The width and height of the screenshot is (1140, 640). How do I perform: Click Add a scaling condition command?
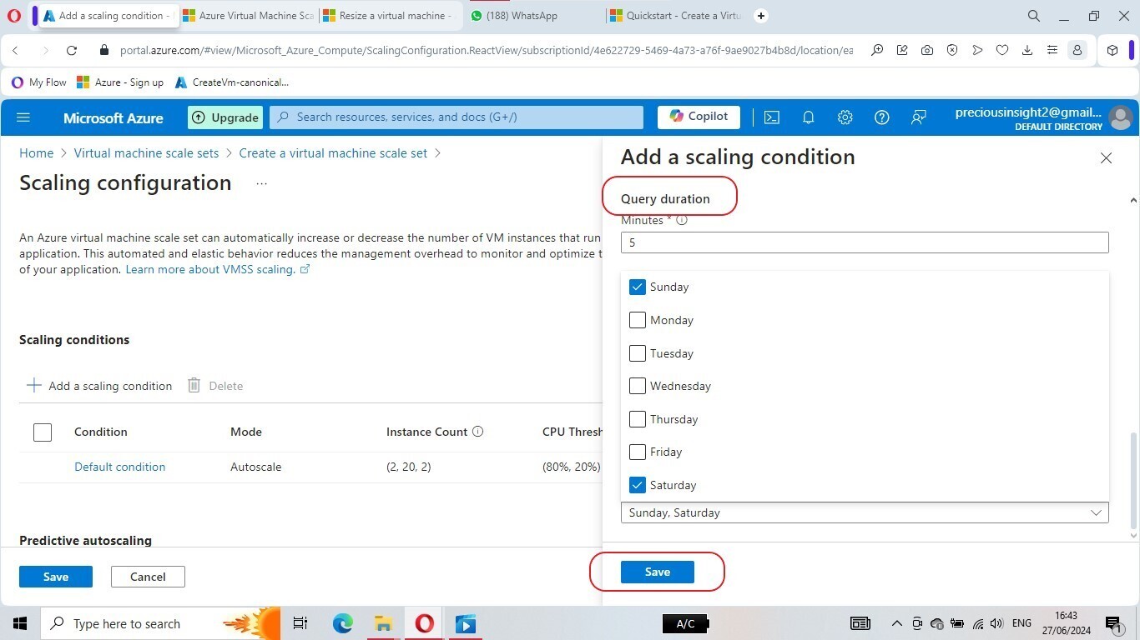(99, 386)
